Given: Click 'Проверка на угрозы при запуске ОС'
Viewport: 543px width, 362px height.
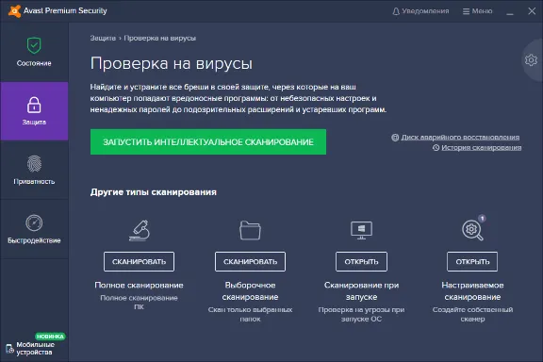Looking at the screenshot, I should (361, 314).
